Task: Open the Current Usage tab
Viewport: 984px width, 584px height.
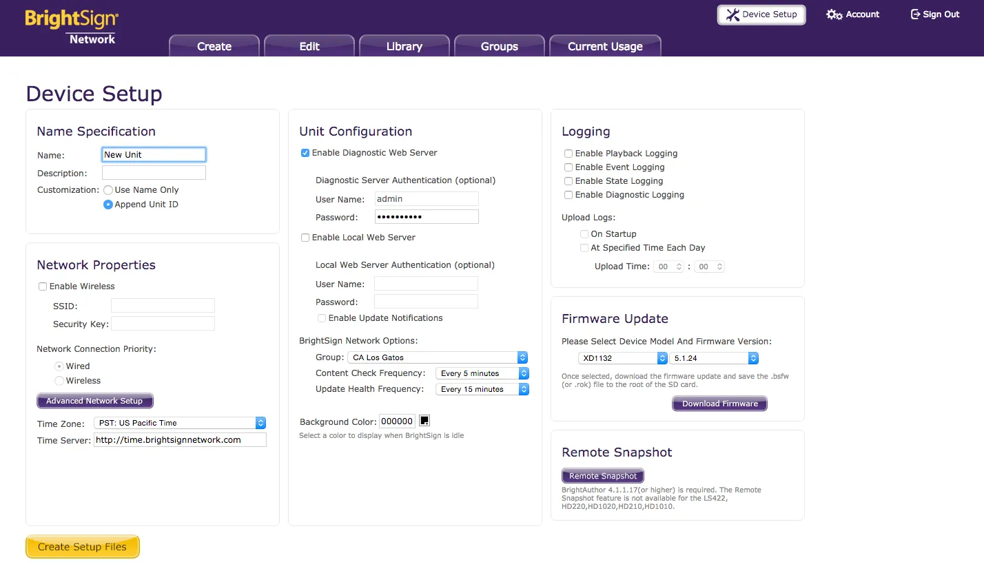Action: pos(605,46)
